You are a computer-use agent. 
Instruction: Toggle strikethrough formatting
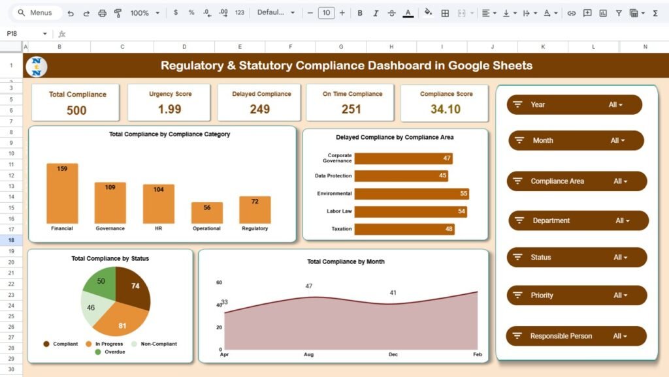coord(392,13)
